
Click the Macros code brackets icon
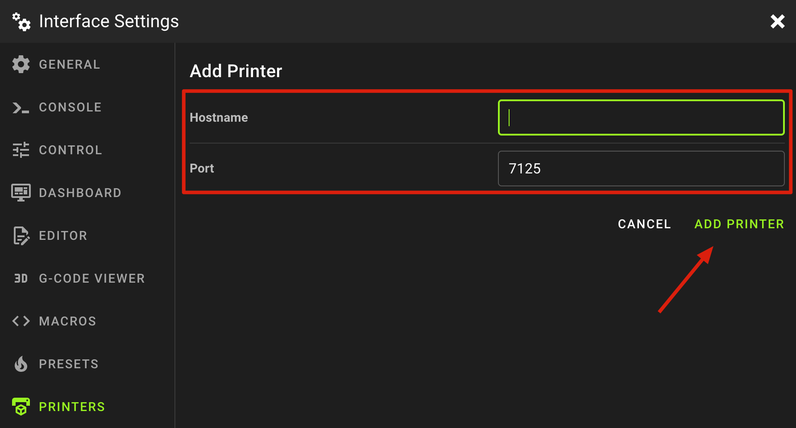(x=21, y=321)
